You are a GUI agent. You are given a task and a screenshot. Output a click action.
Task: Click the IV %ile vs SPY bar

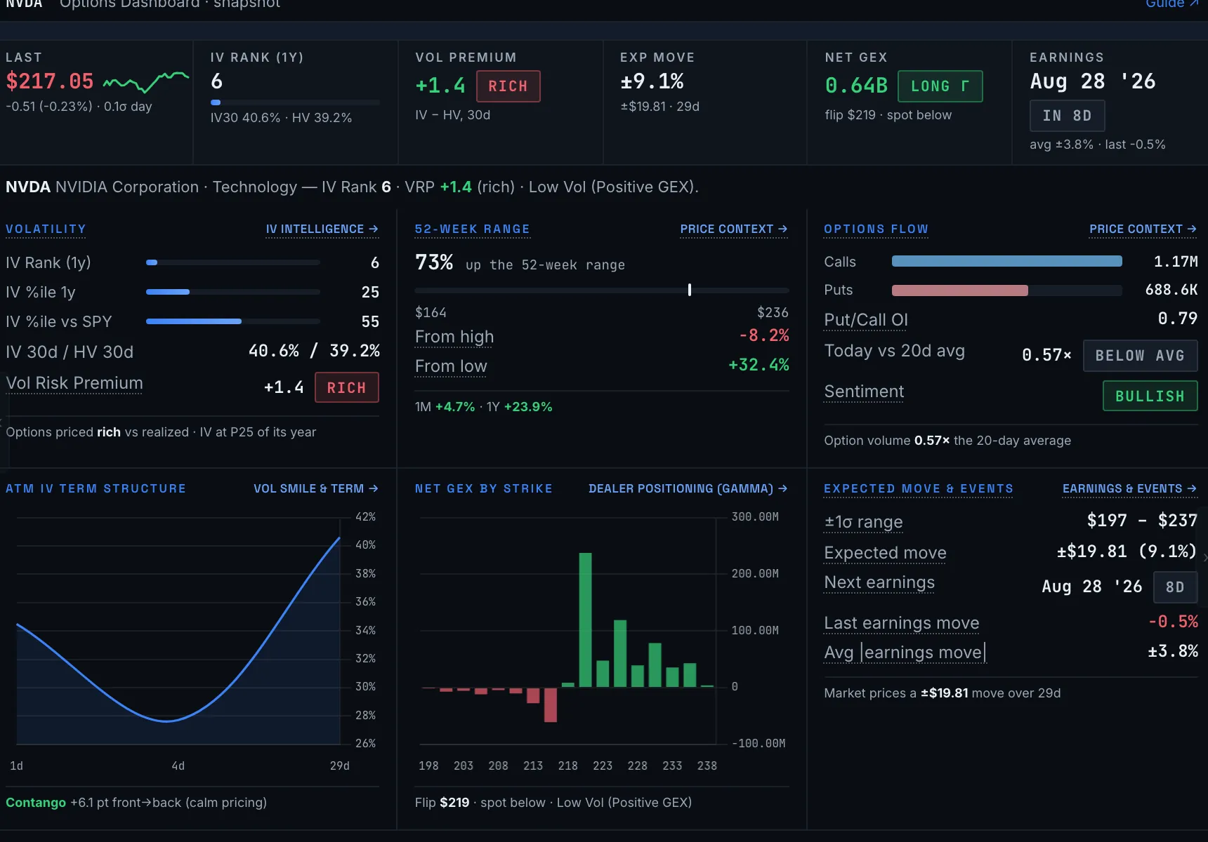pos(233,321)
